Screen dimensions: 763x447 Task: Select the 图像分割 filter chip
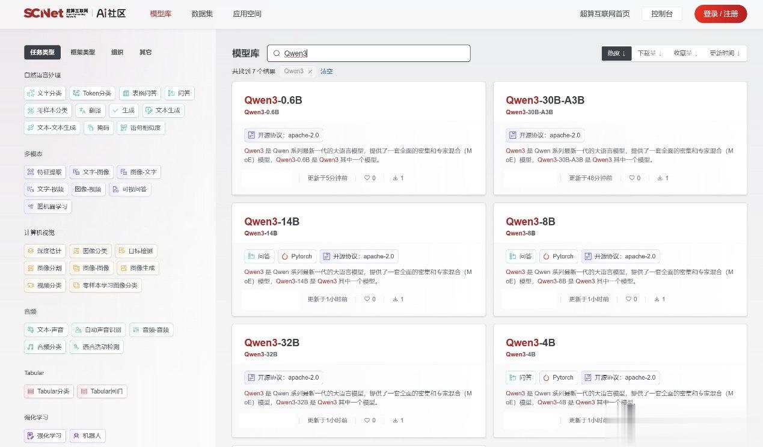pos(44,268)
